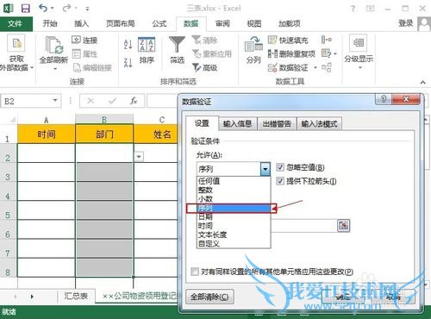Open the File (文件) tab

pyautogui.click(x=16, y=23)
